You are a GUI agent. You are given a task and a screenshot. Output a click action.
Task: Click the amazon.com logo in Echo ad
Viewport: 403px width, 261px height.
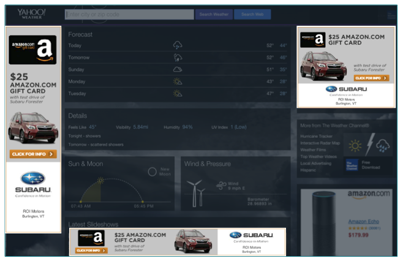[369, 194]
